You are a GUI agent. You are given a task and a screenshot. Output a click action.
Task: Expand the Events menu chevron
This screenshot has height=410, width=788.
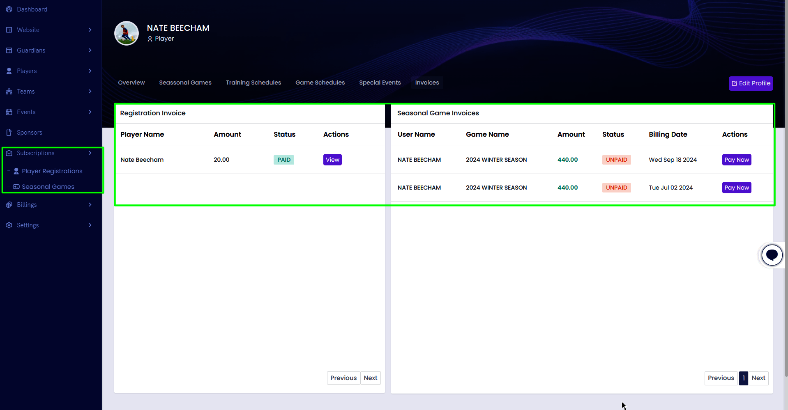tap(90, 112)
